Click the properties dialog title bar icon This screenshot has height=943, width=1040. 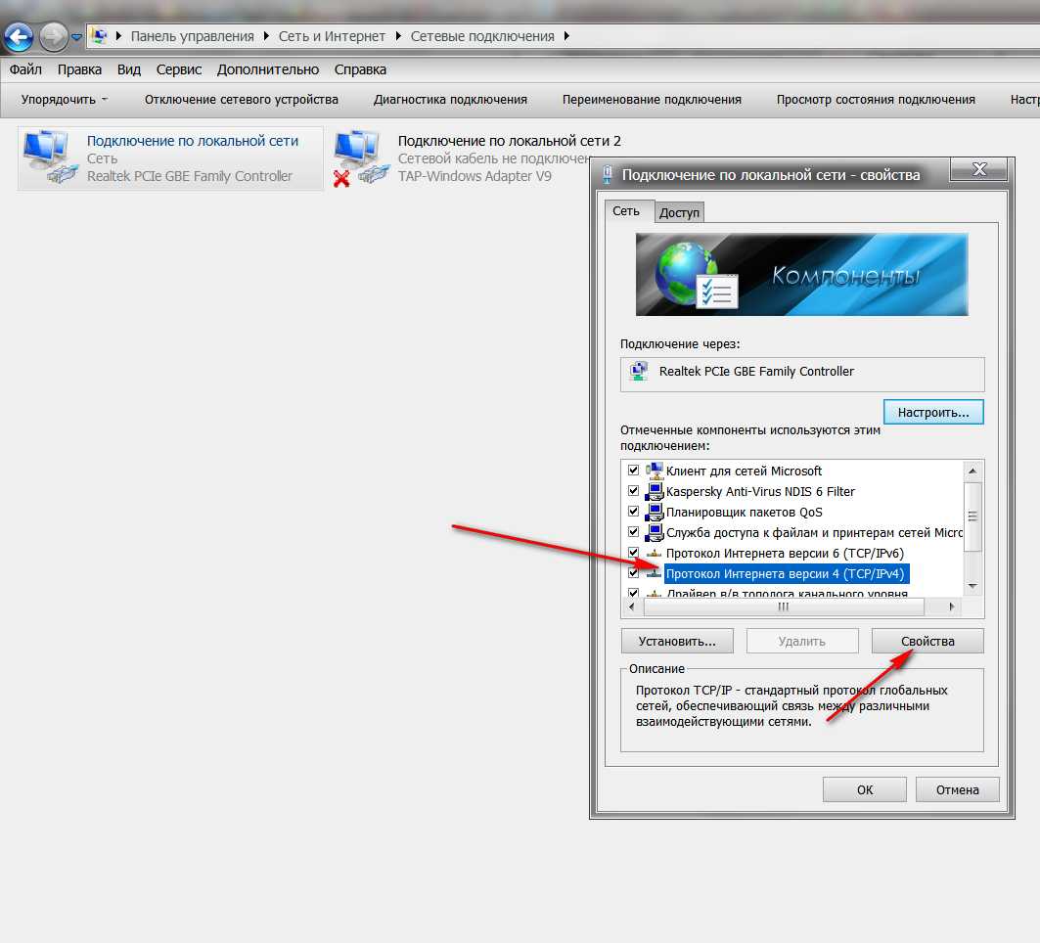pos(607,175)
